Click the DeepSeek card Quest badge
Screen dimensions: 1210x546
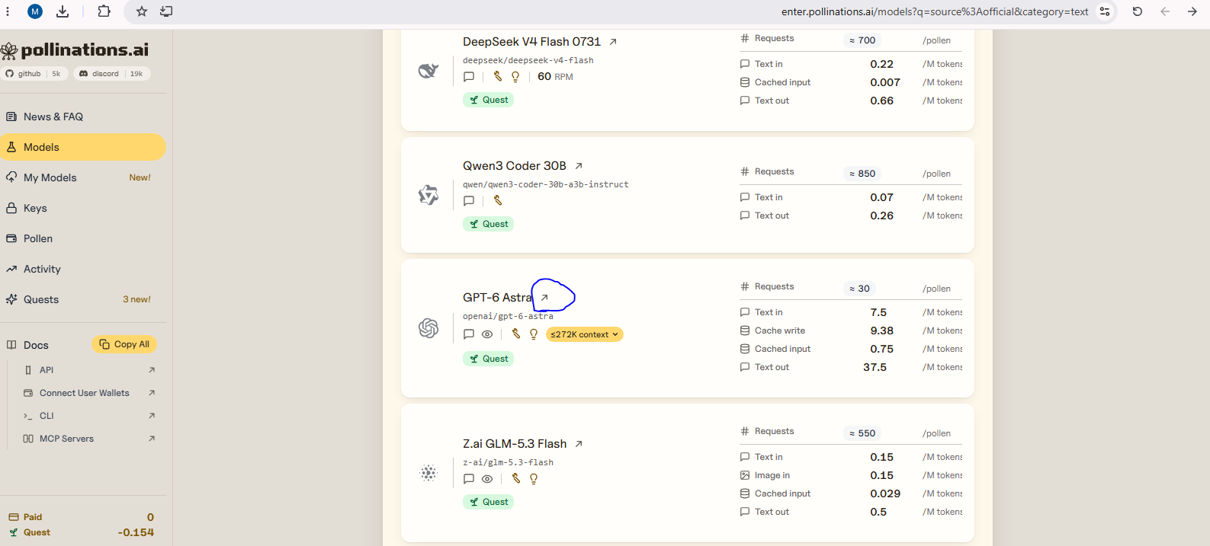pos(488,100)
